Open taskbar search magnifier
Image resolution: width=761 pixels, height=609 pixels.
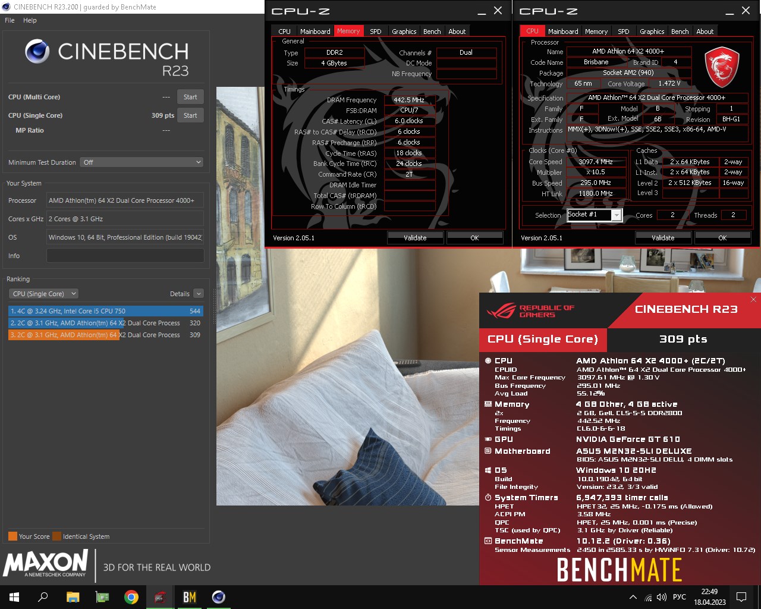click(43, 597)
